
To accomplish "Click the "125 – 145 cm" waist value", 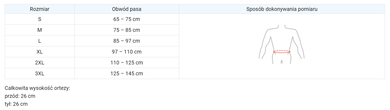I will (127, 73).
